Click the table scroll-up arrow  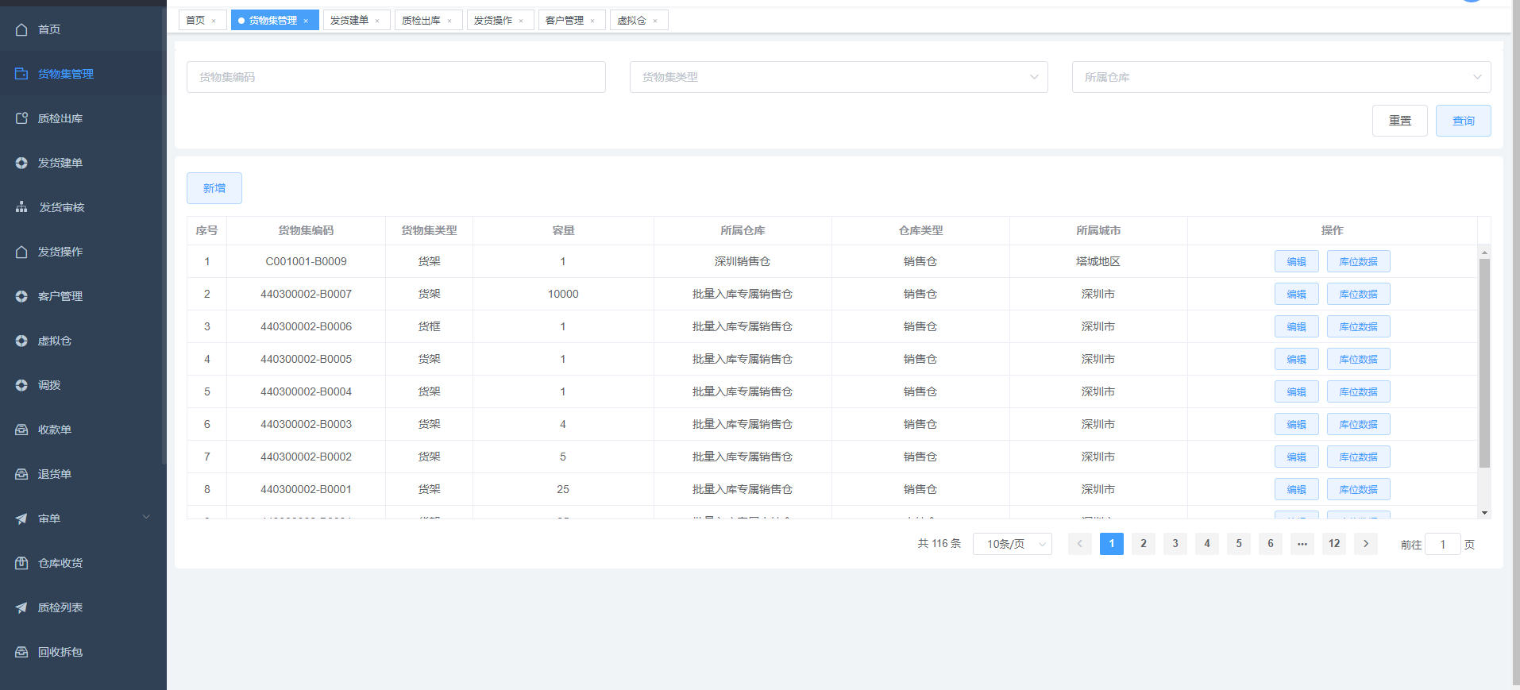1484,252
